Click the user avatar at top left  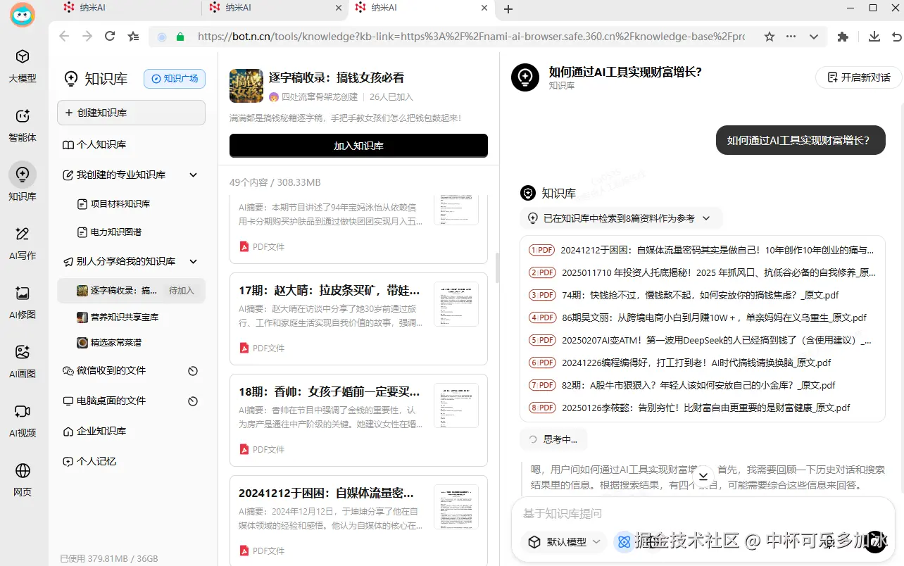point(23,15)
